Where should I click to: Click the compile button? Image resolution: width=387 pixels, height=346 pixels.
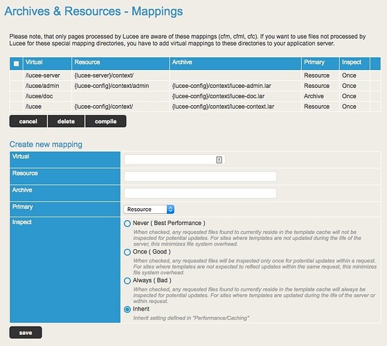(x=106, y=121)
